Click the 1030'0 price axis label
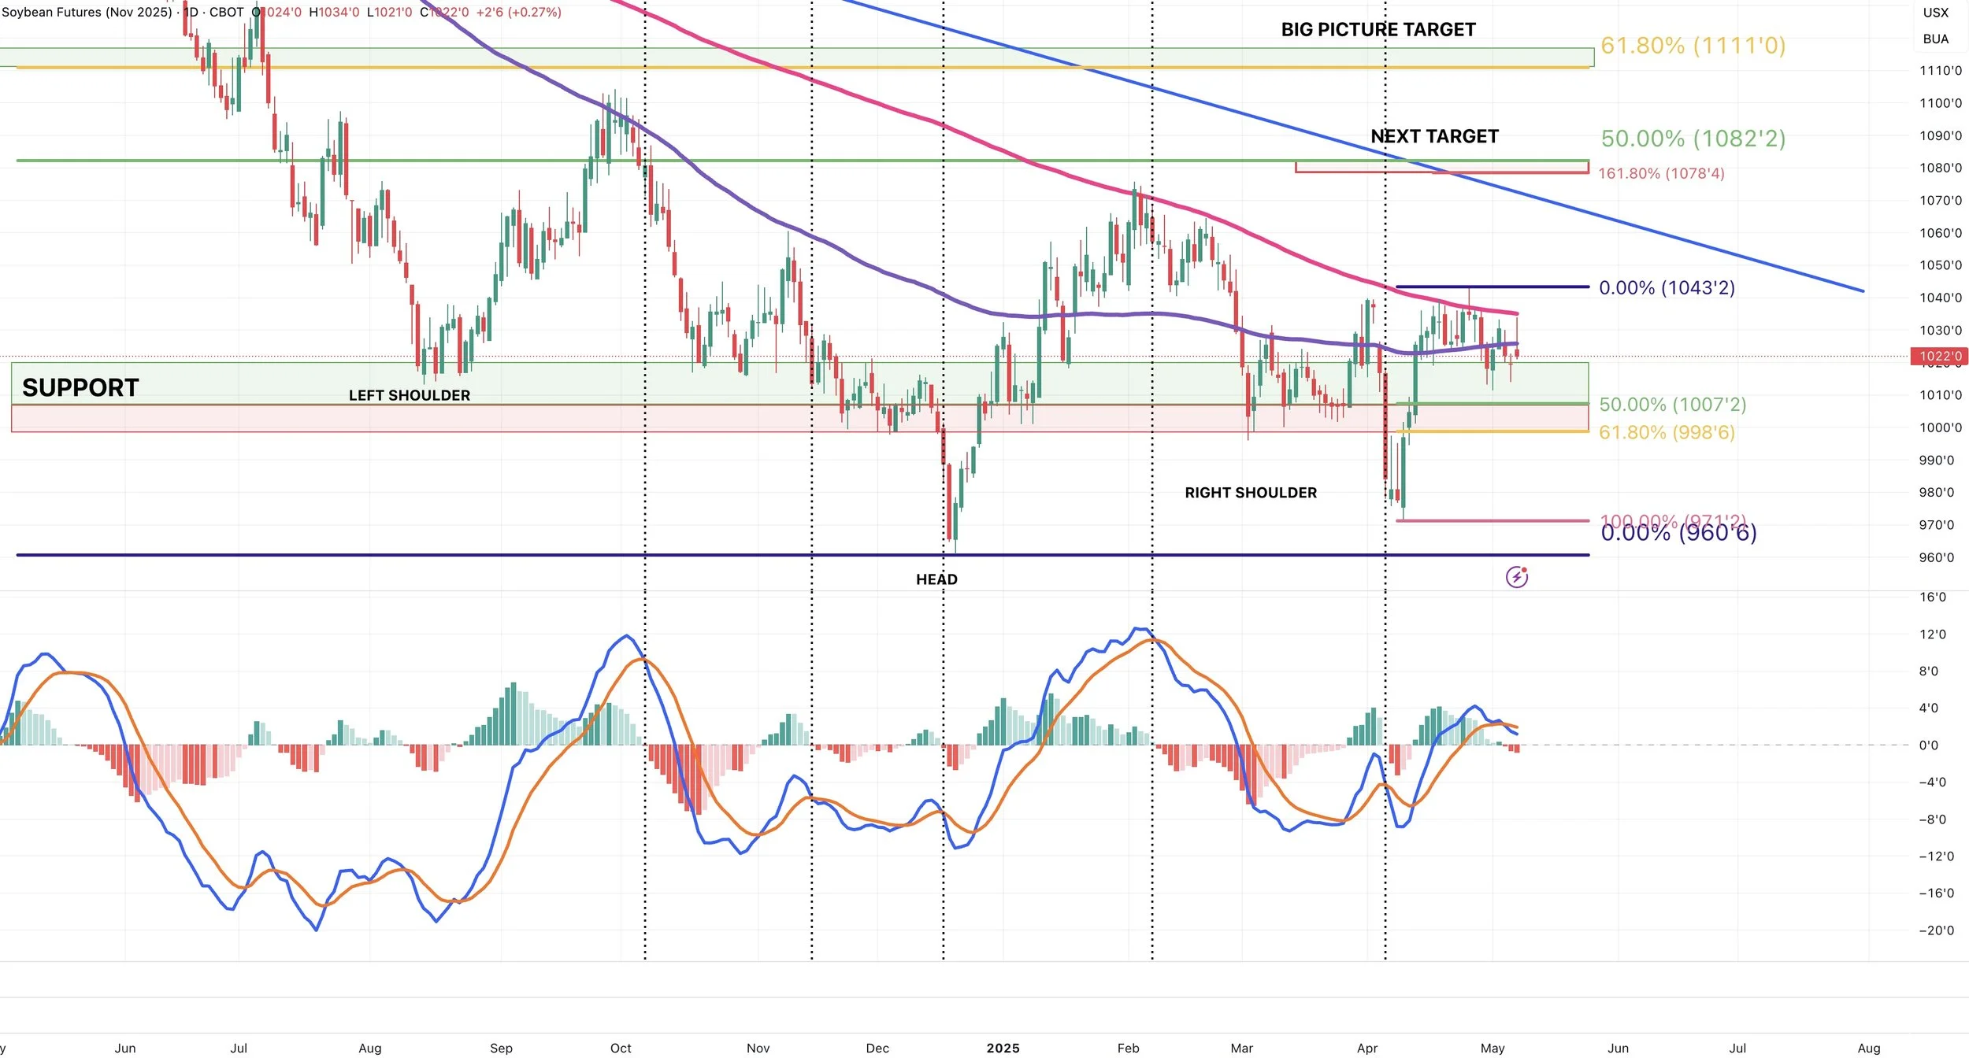This screenshot has width=1969, height=1058. (1940, 331)
